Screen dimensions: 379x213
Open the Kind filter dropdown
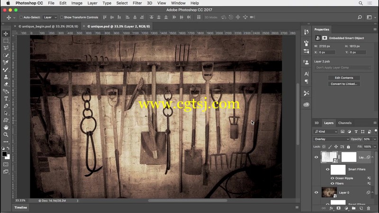click(325, 132)
